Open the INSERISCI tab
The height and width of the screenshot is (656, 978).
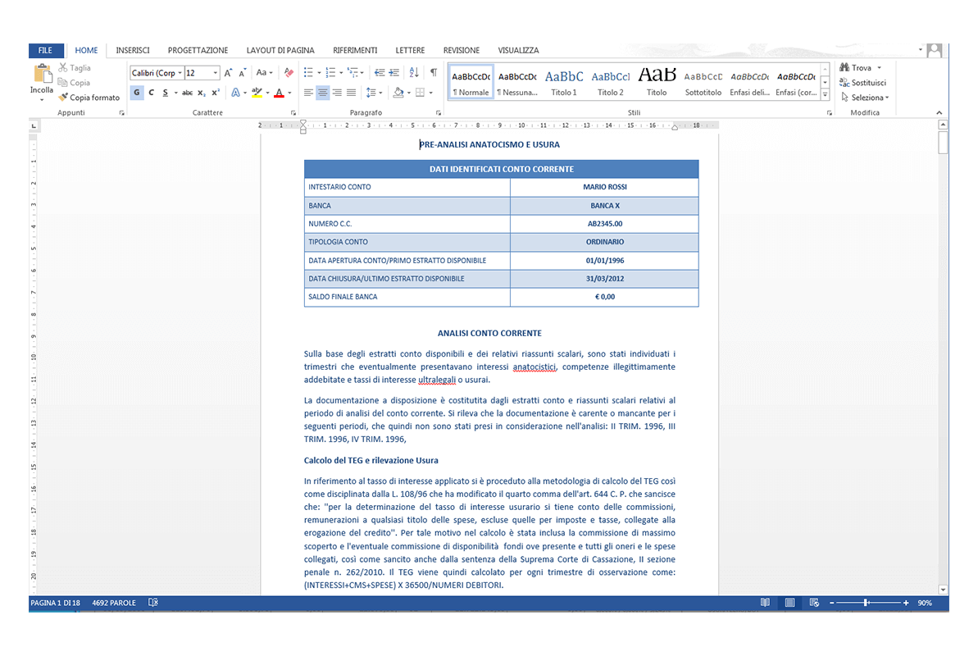click(x=132, y=51)
